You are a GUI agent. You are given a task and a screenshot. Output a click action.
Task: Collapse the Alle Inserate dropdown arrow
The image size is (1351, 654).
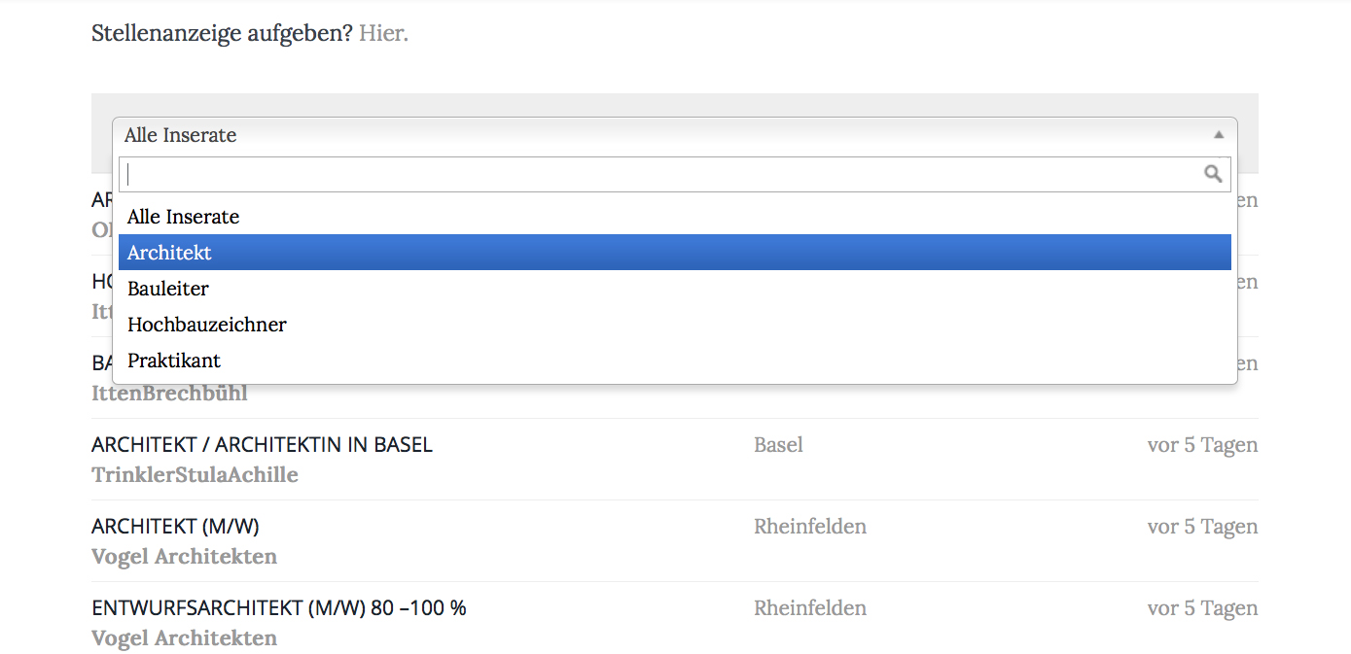click(1218, 135)
